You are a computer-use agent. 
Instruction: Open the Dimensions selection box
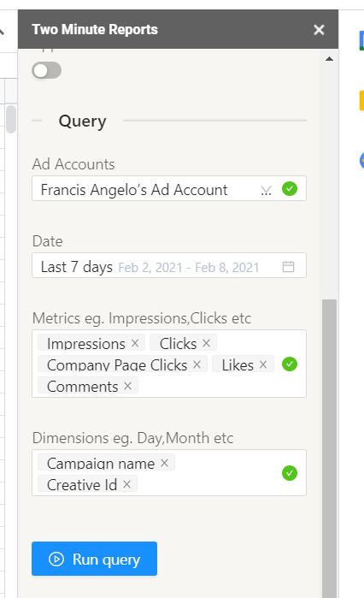pos(169,473)
